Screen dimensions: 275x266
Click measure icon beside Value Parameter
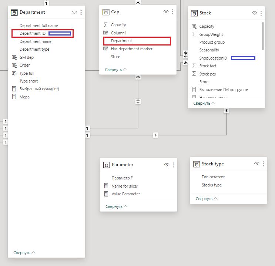point(106,194)
